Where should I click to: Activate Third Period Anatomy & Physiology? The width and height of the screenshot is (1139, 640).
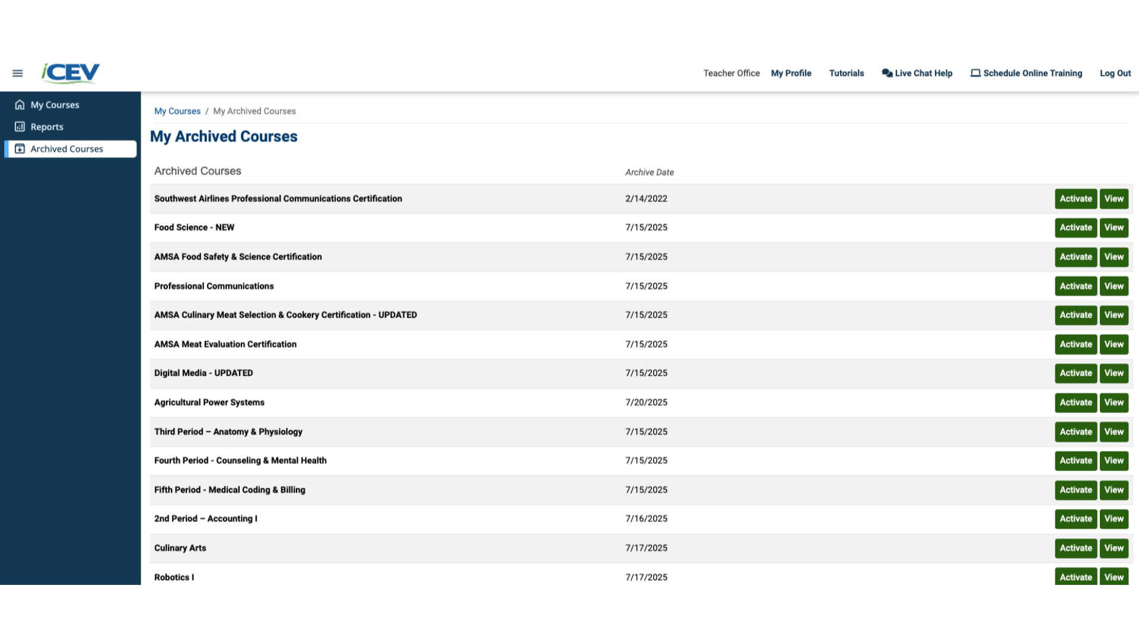pyautogui.click(x=1076, y=432)
